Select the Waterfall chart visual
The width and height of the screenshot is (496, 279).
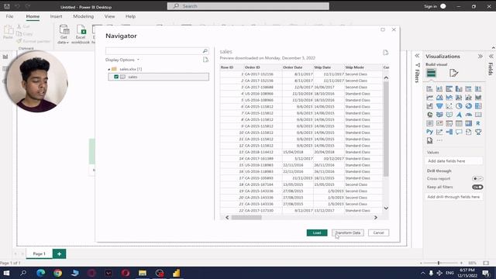(429, 106)
